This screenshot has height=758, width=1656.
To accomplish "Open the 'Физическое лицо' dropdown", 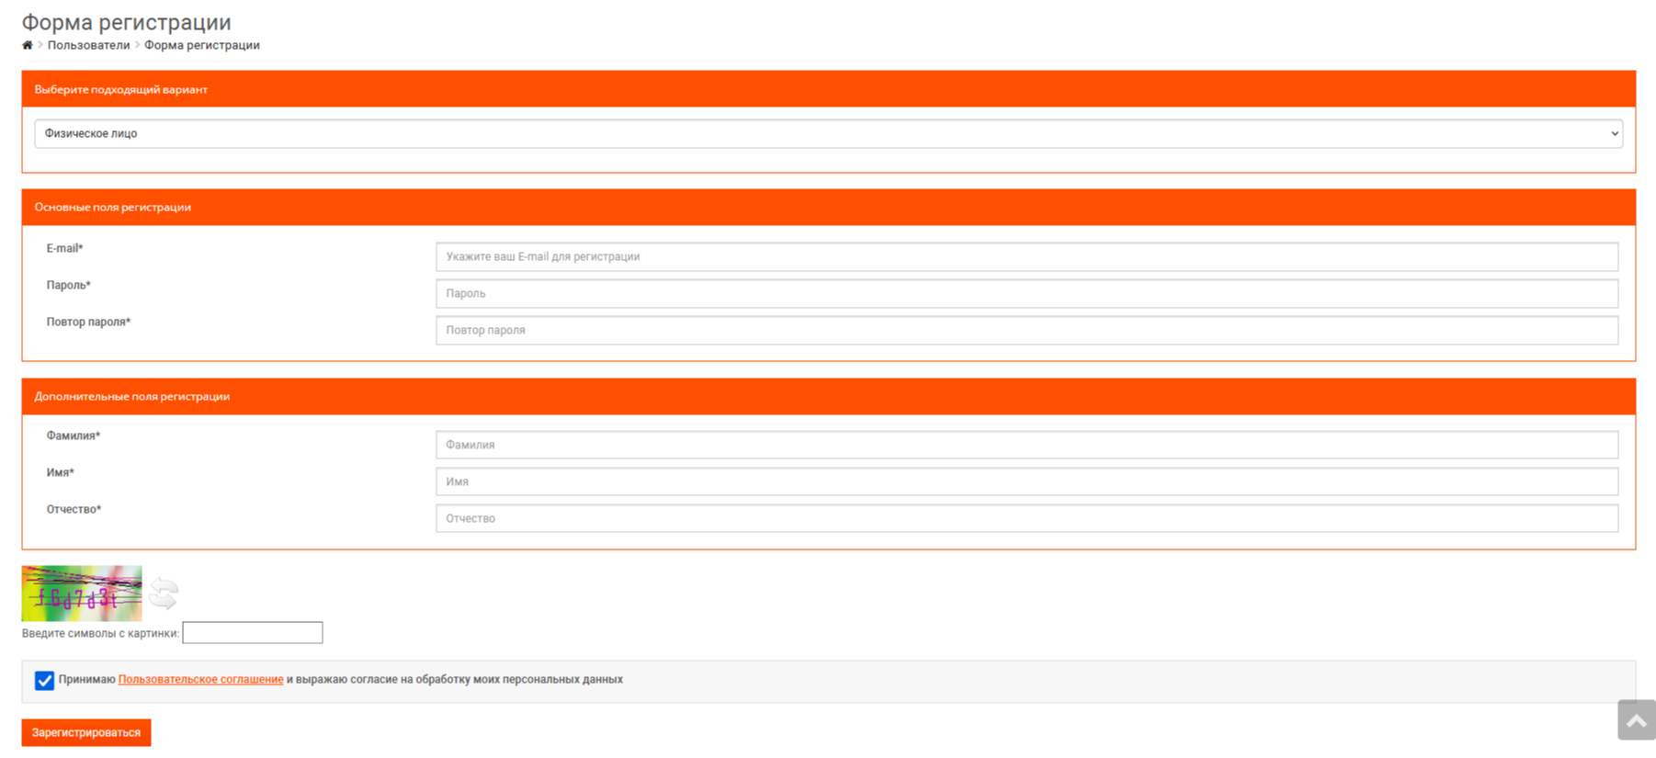I will click(x=828, y=134).
